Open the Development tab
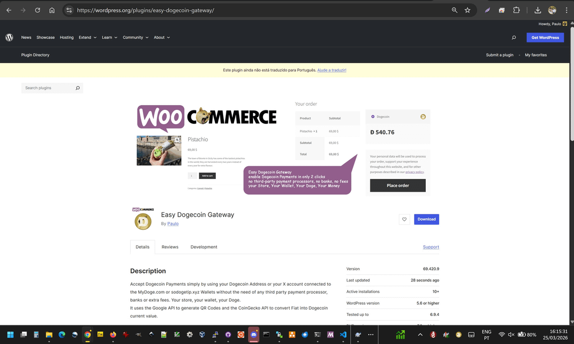Image resolution: width=574 pixels, height=344 pixels. (204, 247)
